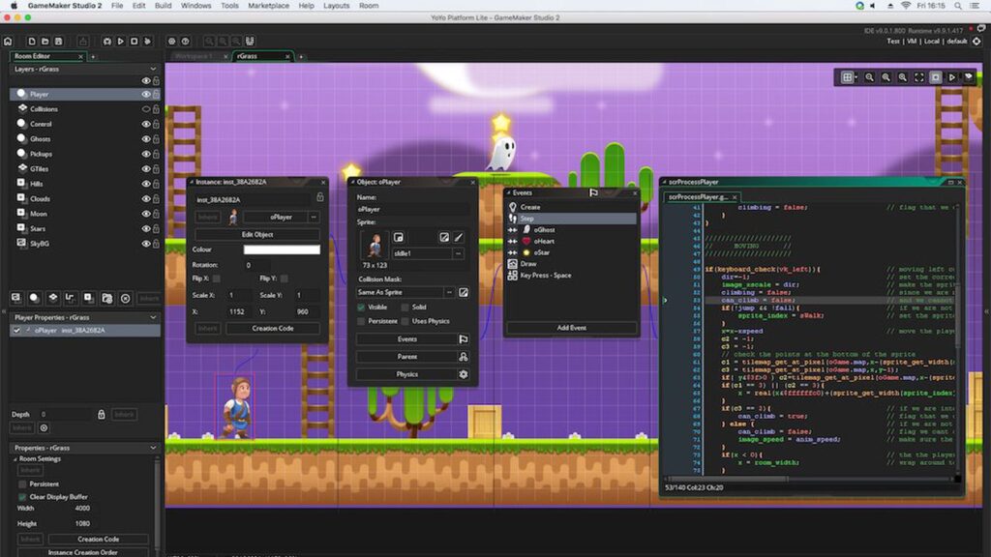Open the Same As Sprite collision mask dropdown

[x=449, y=292]
